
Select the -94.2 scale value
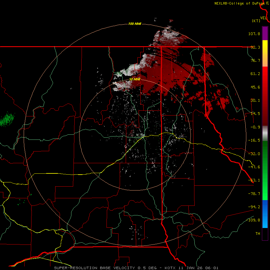tap(254, 207)
